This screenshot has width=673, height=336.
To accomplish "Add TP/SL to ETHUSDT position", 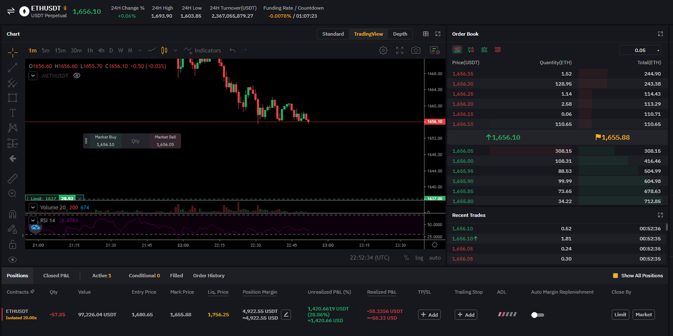I will [x=429, y=315].
